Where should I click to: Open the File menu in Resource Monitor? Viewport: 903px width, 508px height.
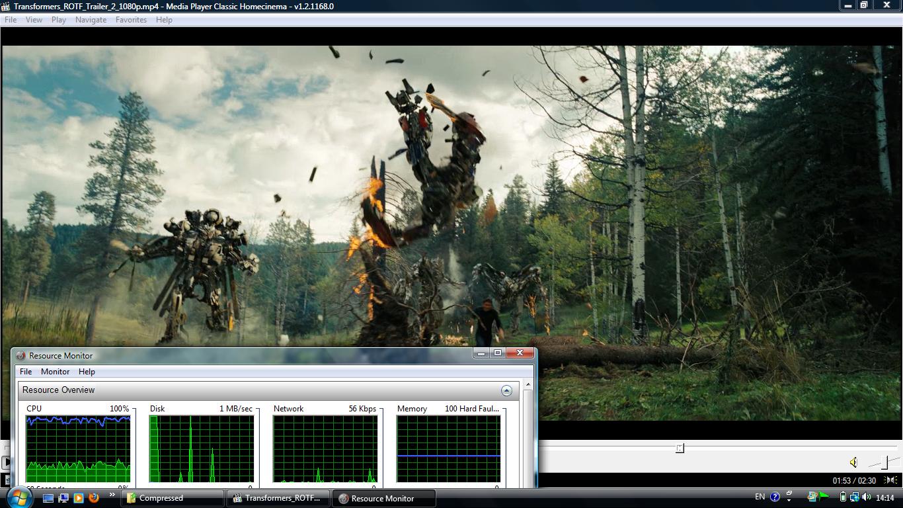(x=26, y=372)
